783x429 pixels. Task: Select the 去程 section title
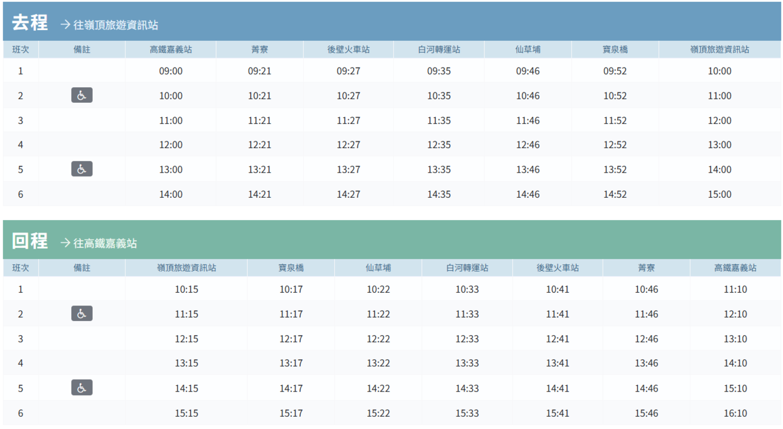click(x=30, y=23)
